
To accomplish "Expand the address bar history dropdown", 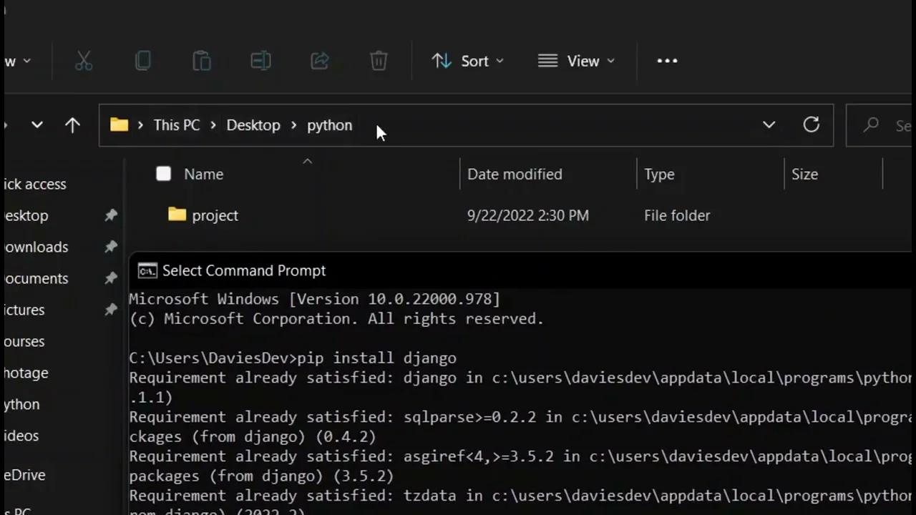I will point(769,125).
